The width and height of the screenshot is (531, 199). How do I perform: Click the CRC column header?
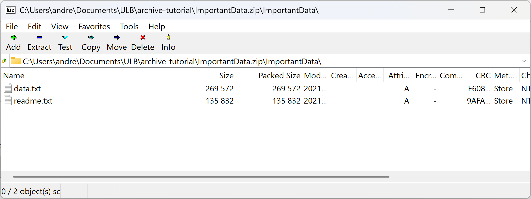point(483,76)
